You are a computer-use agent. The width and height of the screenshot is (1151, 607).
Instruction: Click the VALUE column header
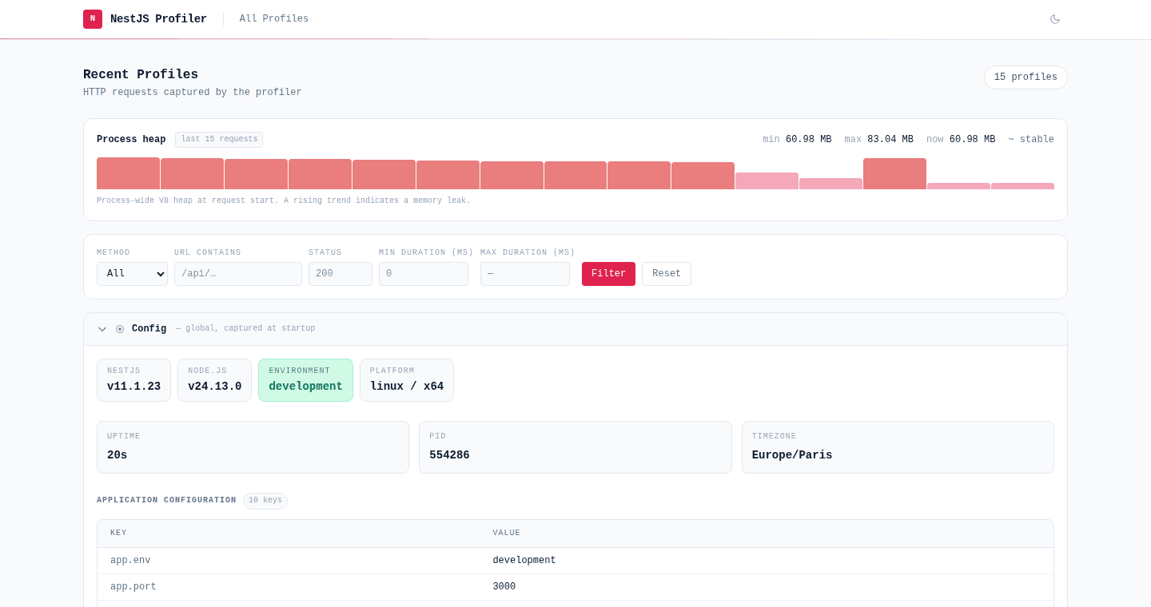pyautogui.click(x=507, y=534)
